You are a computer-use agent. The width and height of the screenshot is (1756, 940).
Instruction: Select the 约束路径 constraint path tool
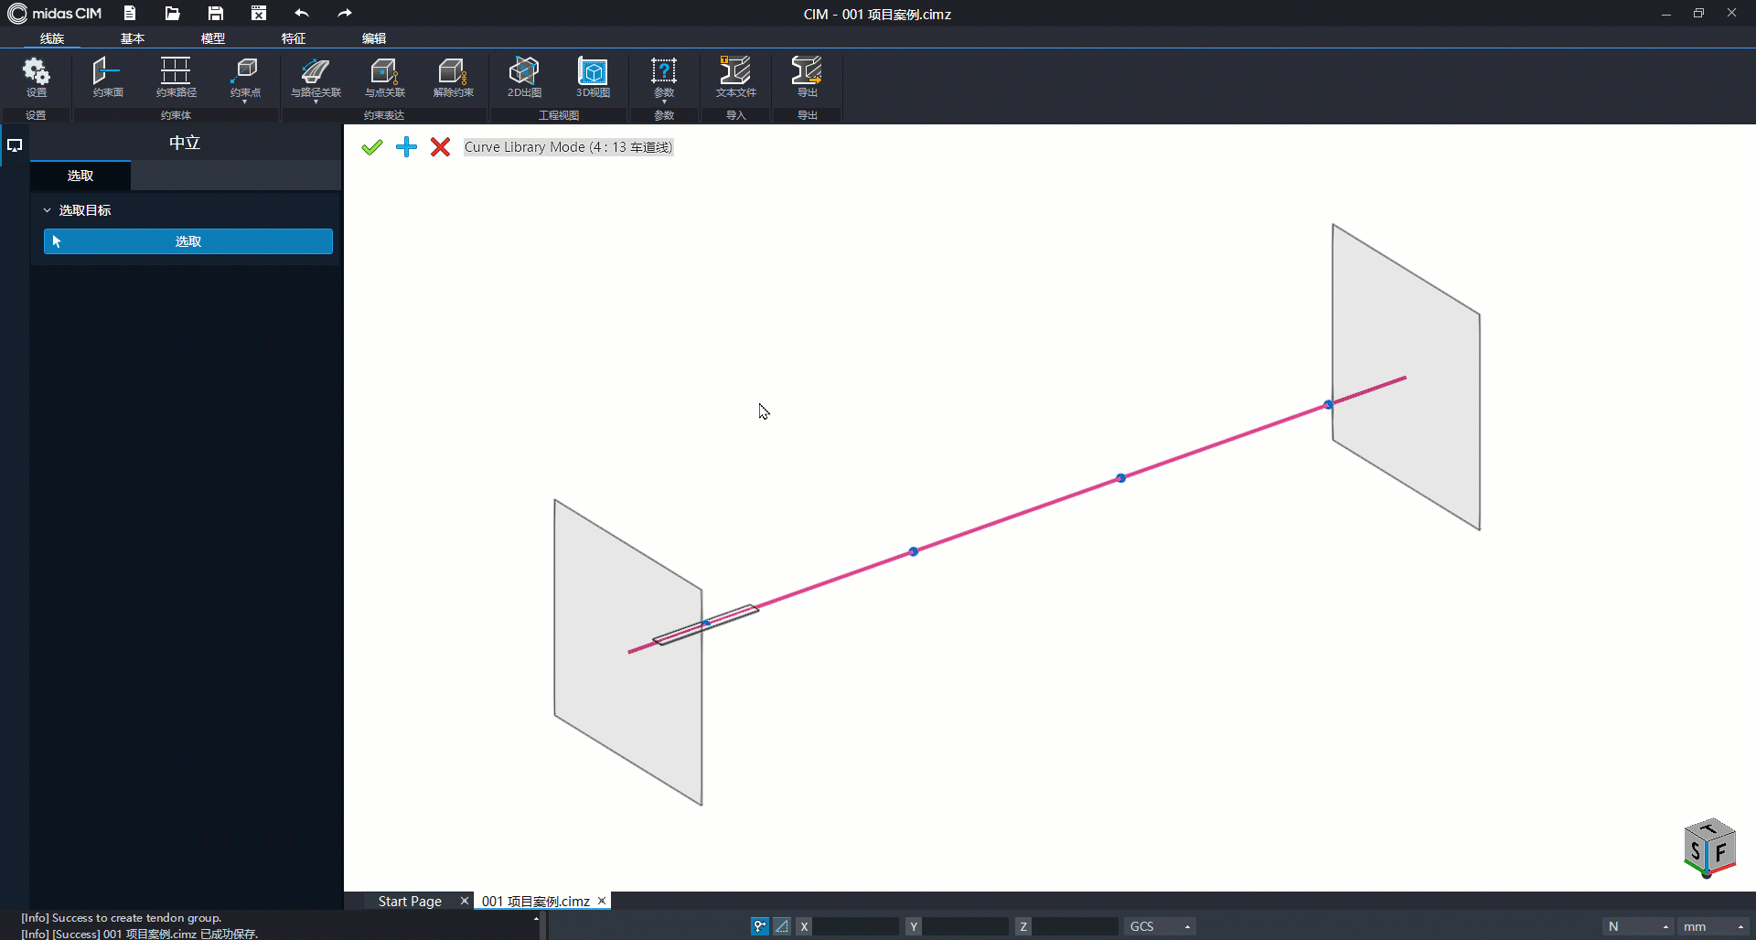[x=176, y=77]
